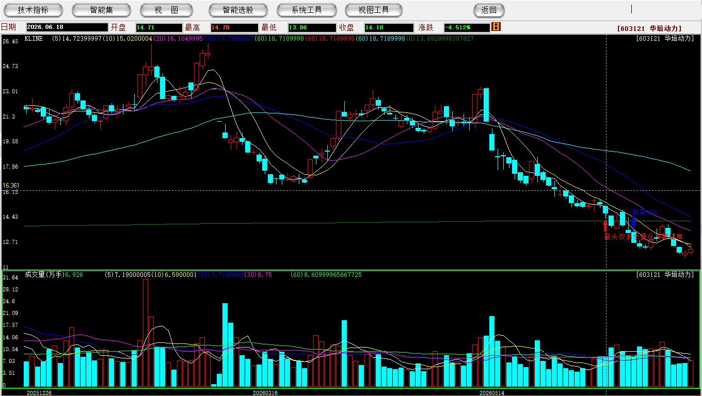Click the KLINE indicator label
This screenshot has width=702, height=396.
(34, 39)
